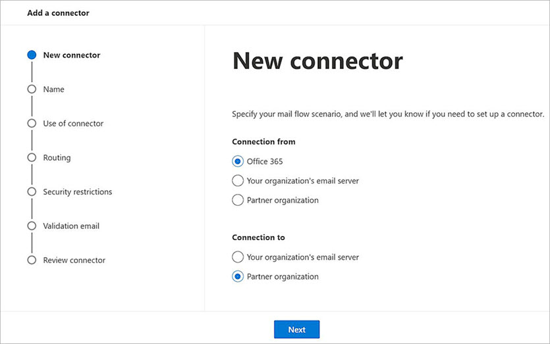
Task: Click the New connector step circle
Action: (31, 55)
